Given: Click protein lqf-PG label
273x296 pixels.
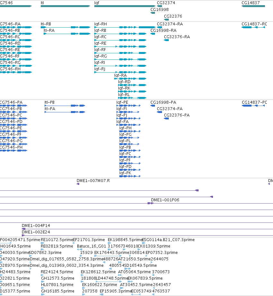Looking at the screenshot, I should [125, 135].
